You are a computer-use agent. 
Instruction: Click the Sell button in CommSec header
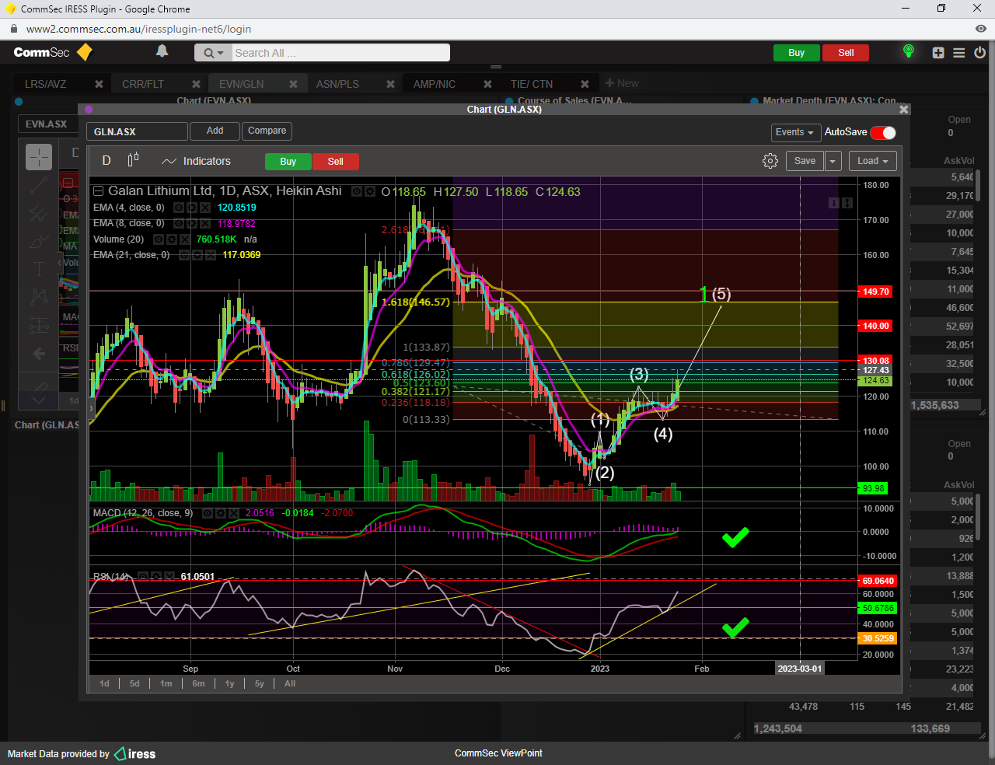(x=846, y=53)
